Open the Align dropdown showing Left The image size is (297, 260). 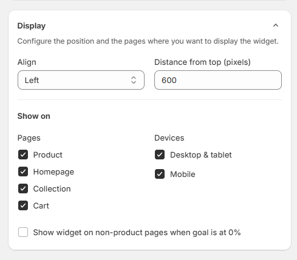tap(81, 80)
